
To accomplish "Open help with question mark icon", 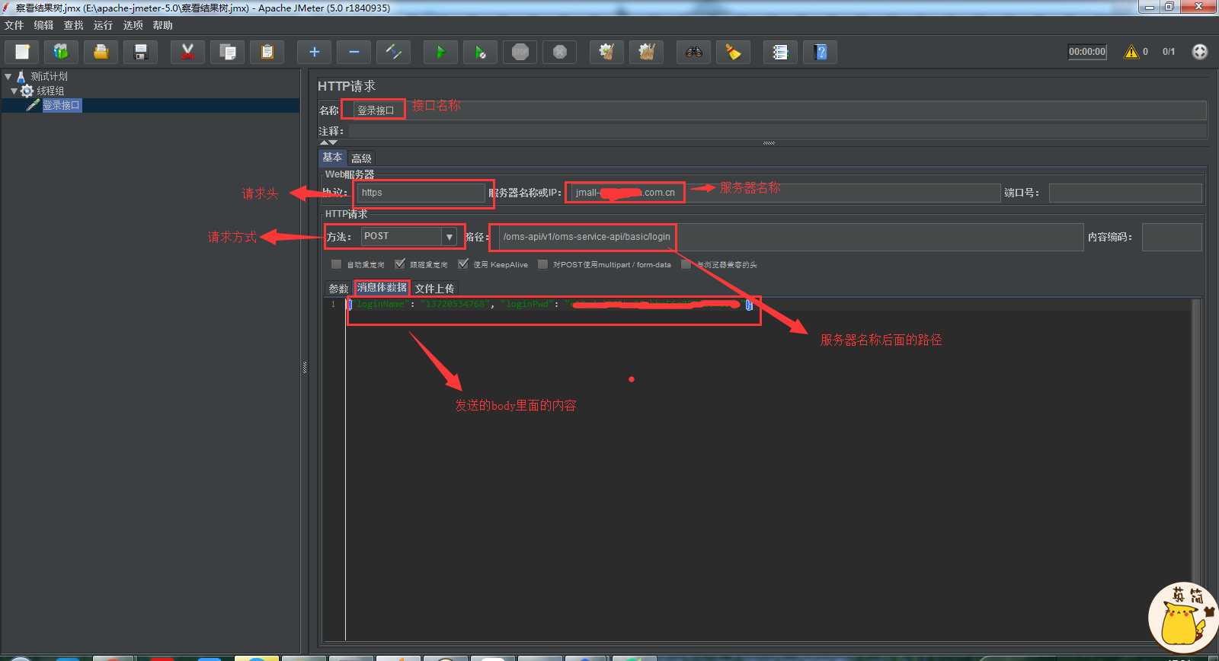I will click(820, 52).
